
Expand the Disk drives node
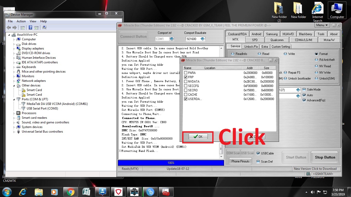tap(14, 44)
